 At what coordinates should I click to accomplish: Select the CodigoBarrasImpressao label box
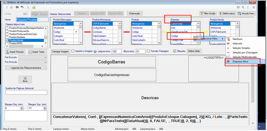click(112, 75)
